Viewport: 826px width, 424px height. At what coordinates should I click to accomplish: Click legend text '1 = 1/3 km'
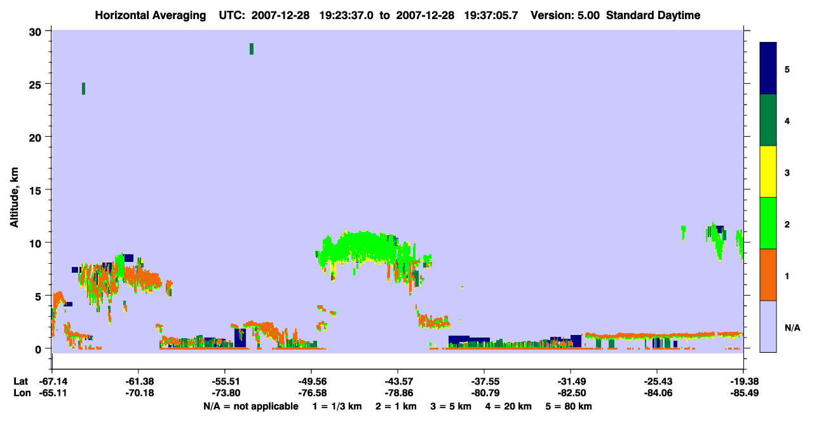click(339, 406)
